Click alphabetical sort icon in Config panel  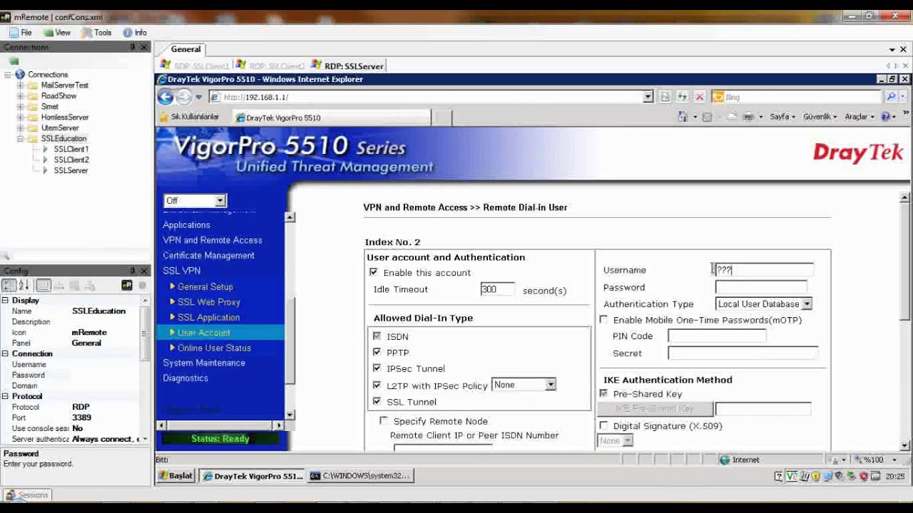pyautogui.click(x=24, y=286)
